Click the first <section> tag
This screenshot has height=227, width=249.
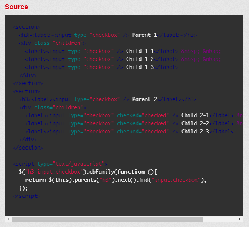click(26, 27)
